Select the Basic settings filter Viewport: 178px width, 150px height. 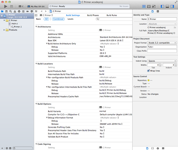(38, 19)
